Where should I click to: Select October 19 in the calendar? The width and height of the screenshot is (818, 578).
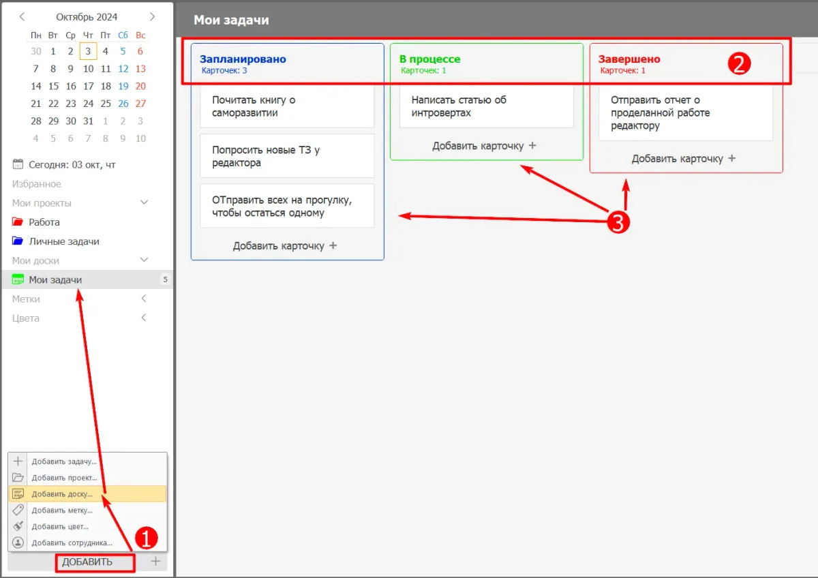(123, 86)
